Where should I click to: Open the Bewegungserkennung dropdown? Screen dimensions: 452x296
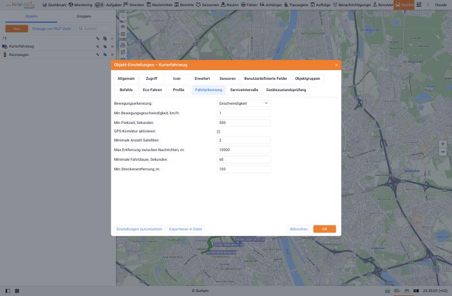coord(244,104)
